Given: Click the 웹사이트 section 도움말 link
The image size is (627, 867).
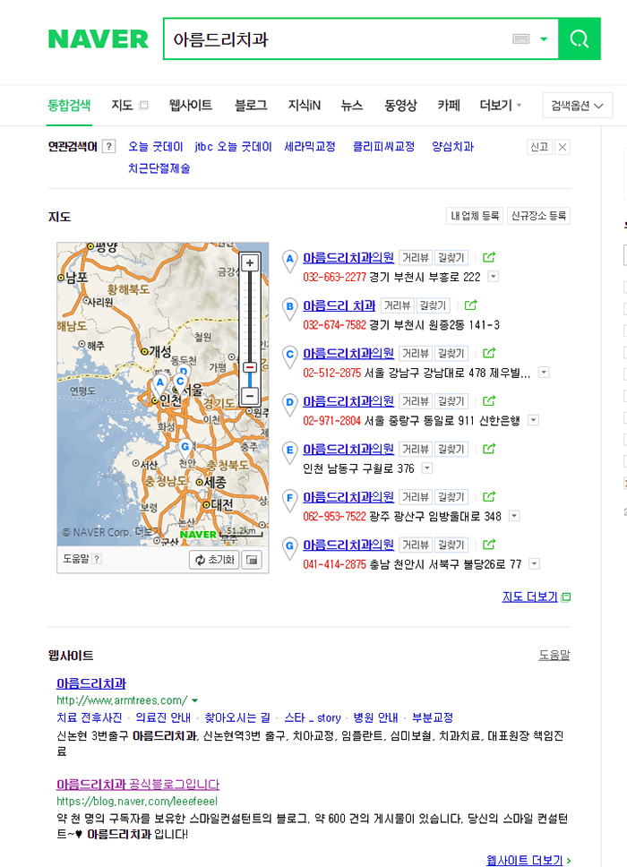Looking at the screenshot, I should (x=554, y=656).
